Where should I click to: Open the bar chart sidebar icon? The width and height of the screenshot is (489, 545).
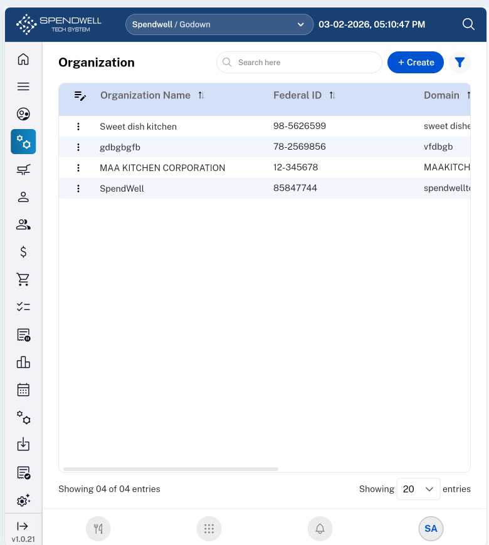pyautogui.click(x=23, y=362)
